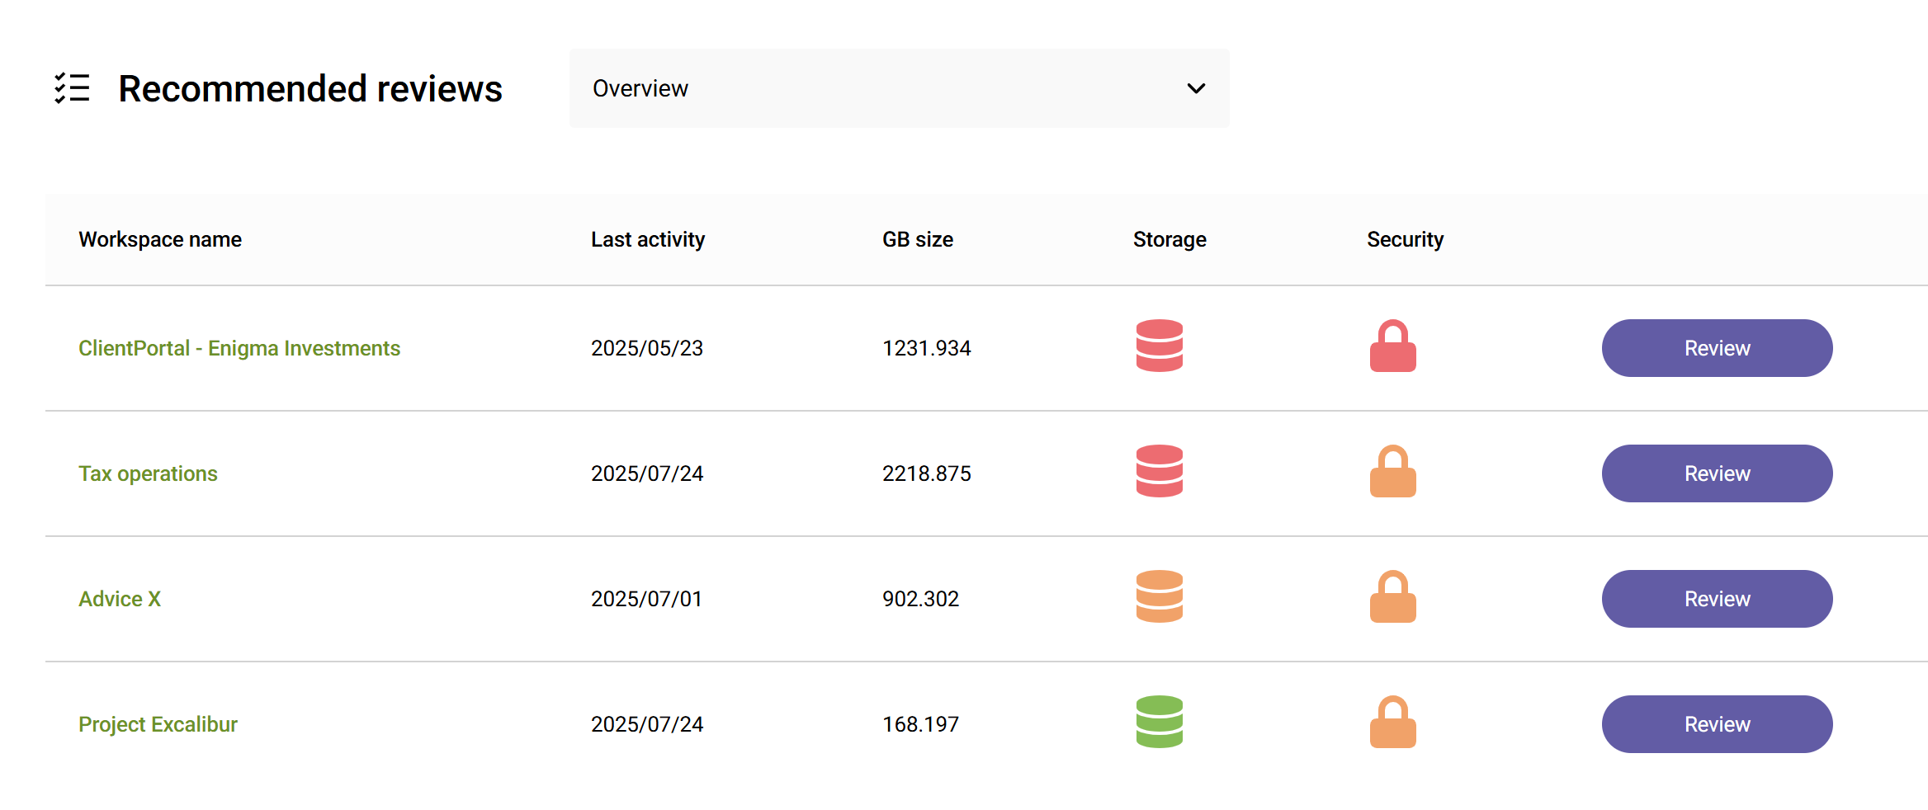Open the Overview dropdown
1928x810 pixels.
pyautogui.click(x=899, y=88)
